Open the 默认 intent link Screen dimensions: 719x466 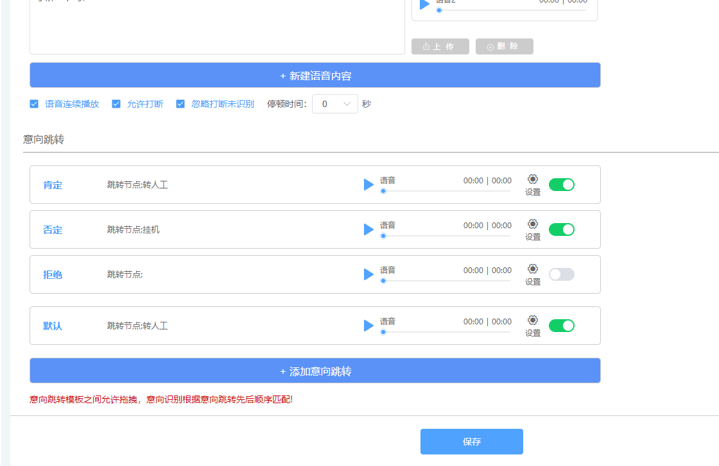[x=53, y=326]
